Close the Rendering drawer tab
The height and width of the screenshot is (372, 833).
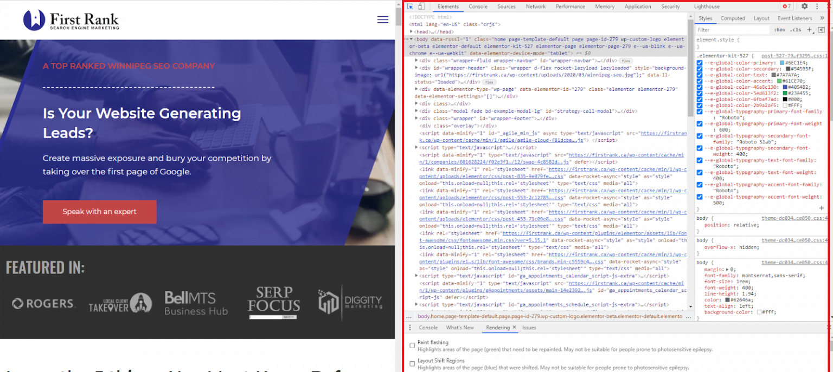click(x=514, y=328)
